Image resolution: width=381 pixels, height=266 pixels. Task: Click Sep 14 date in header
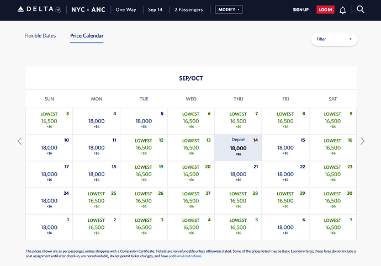[x=155, y=10]
